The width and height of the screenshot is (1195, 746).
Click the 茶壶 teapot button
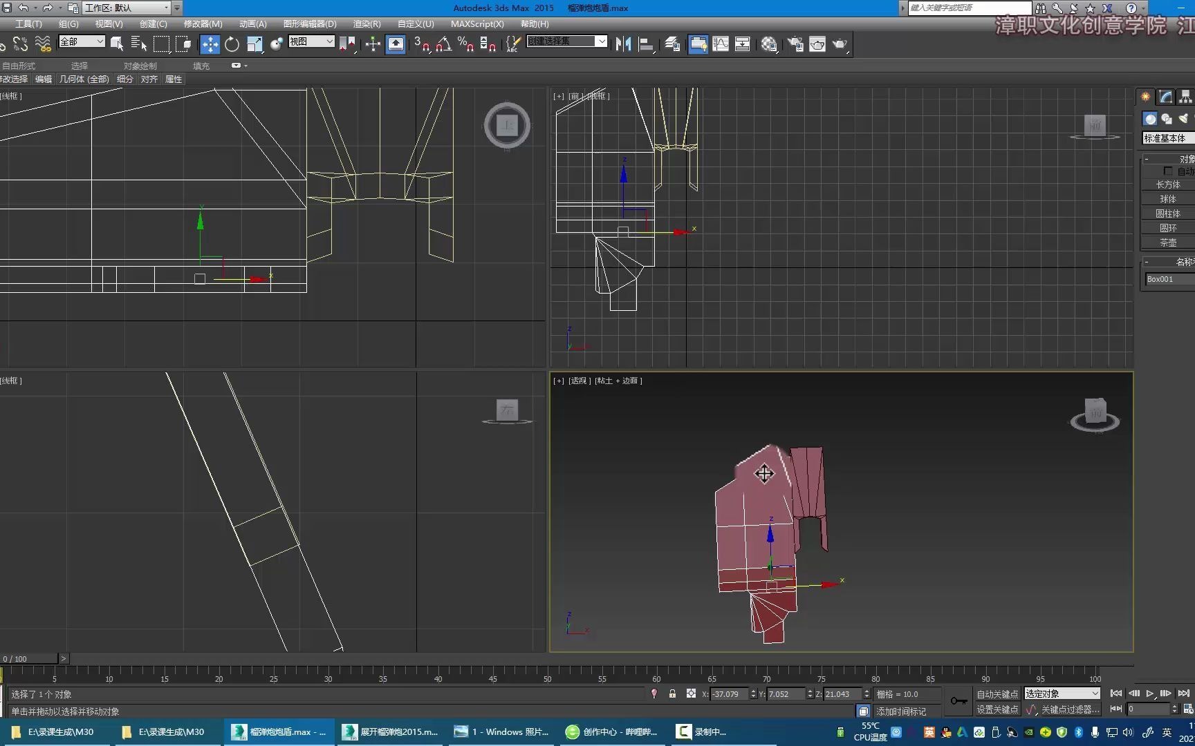(1168, 242)
